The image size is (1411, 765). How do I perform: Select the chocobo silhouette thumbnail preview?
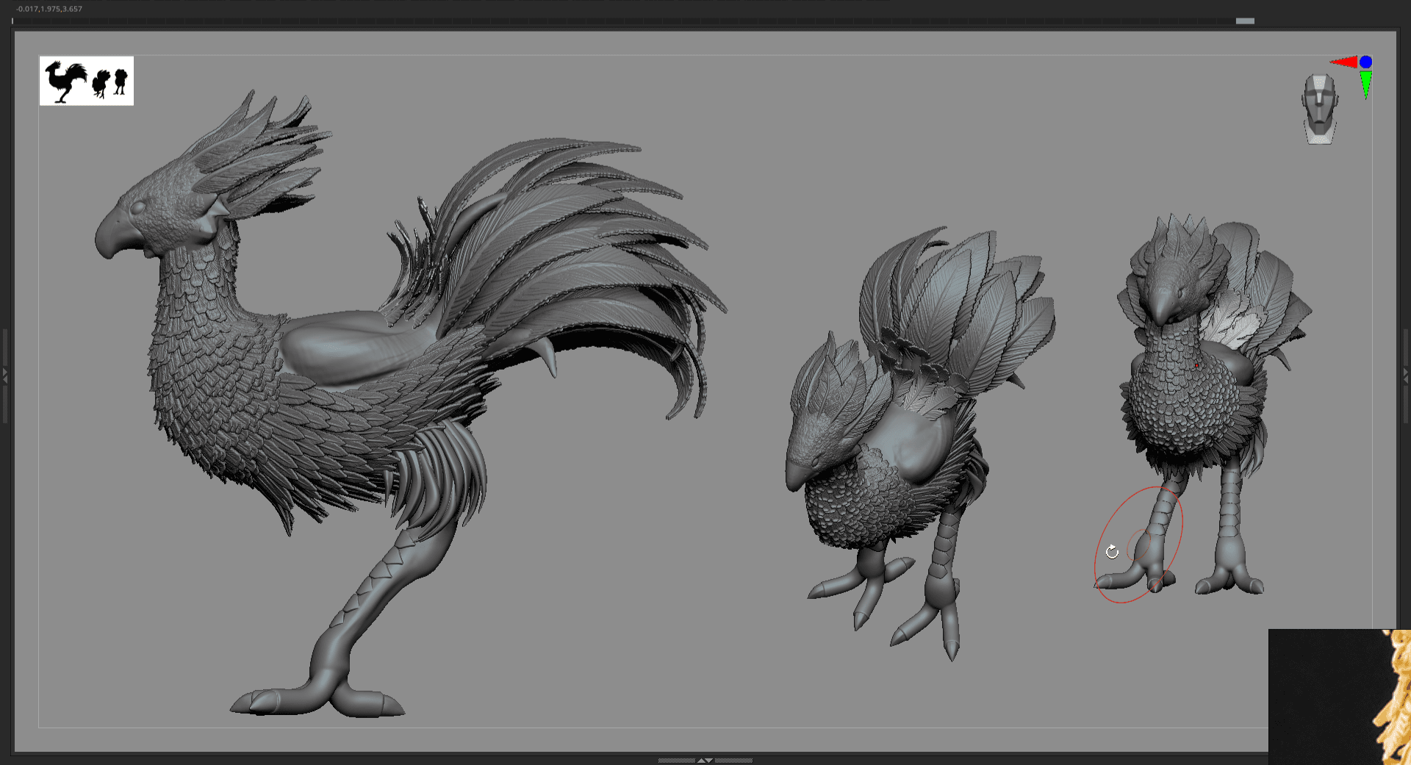[87, 81]
